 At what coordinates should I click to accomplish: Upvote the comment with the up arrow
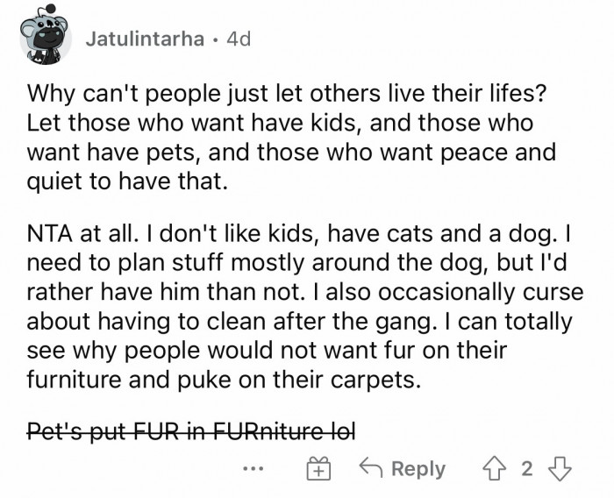coord(494,468)
